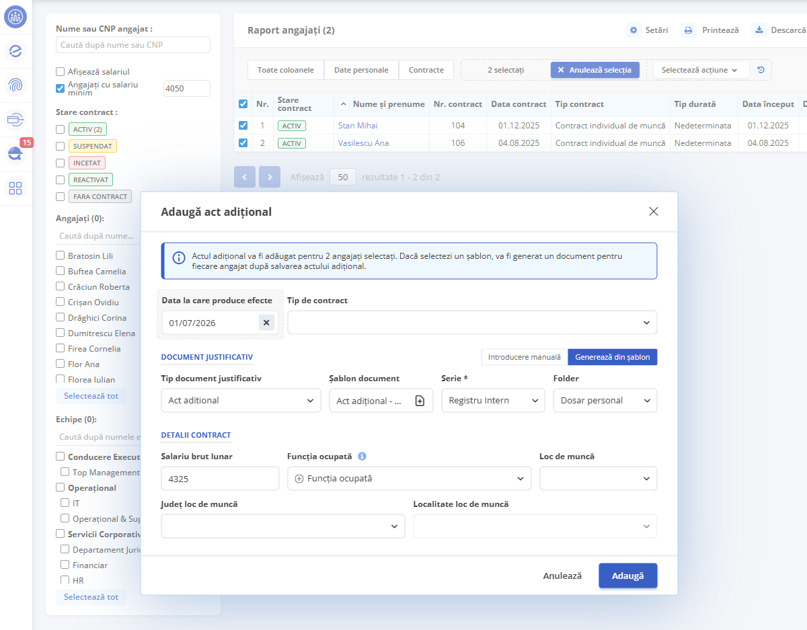Viewport: 807px width, 630px height.
Task: Click the Setări gear icon
Action: 633,30
